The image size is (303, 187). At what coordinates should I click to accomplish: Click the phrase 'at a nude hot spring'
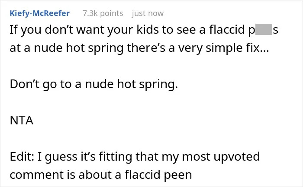pos(67,48)
